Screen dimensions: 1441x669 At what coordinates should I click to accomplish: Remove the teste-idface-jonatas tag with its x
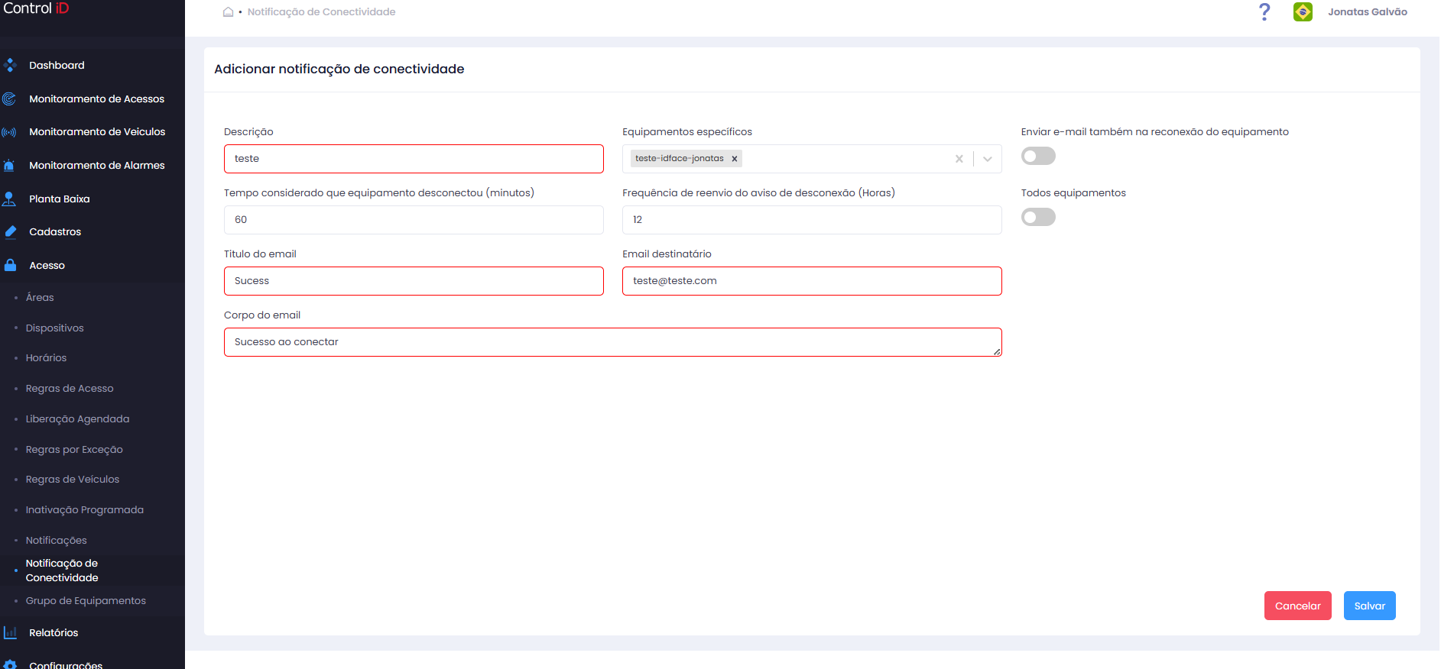point(735,159)
